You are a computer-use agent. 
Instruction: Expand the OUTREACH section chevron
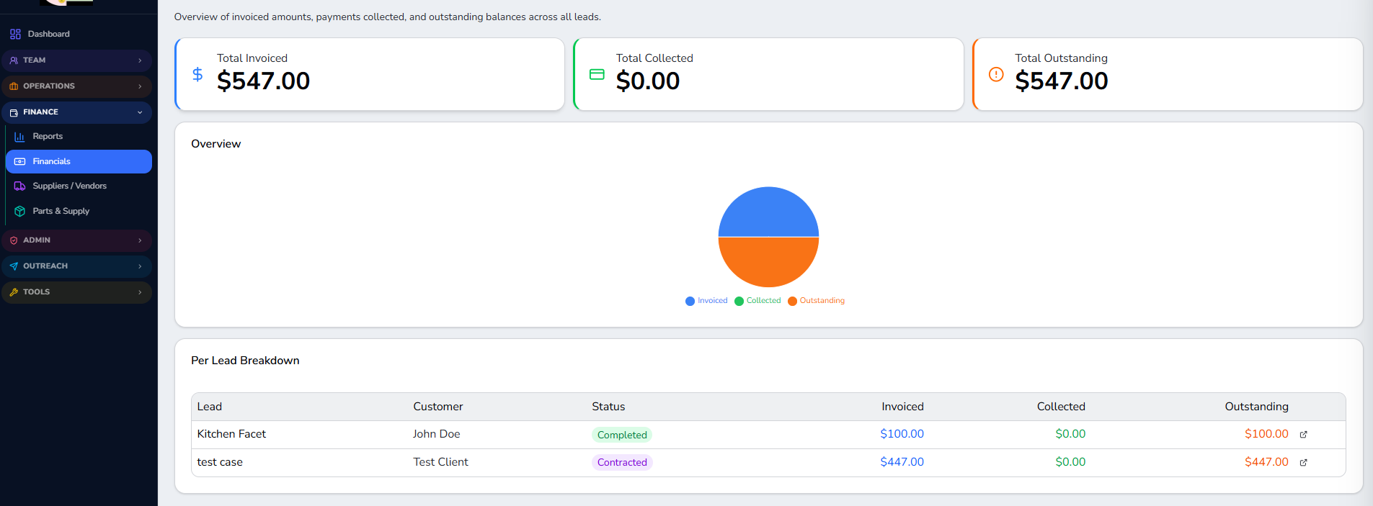click(x=140, y=266)
